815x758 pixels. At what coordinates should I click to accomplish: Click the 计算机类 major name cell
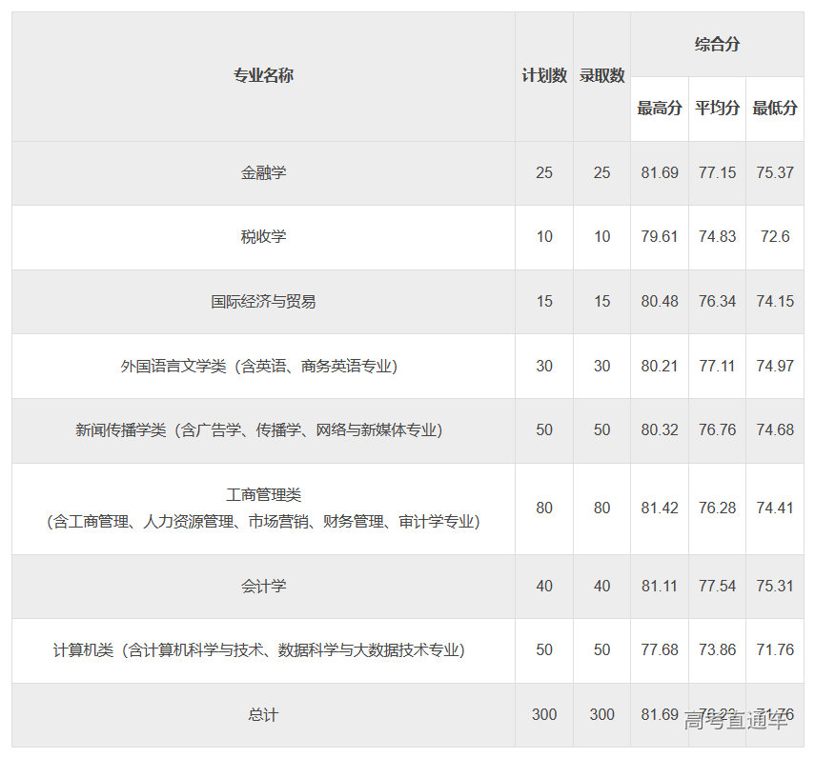263,650
